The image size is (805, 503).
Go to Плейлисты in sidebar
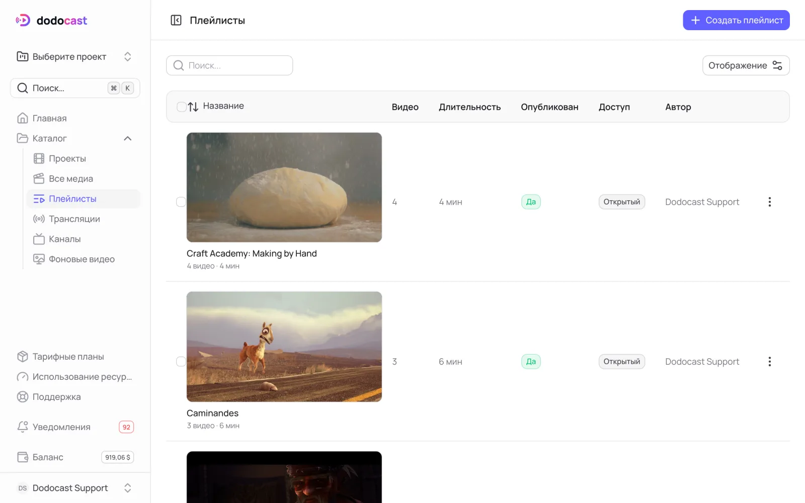tap(83, 199)
